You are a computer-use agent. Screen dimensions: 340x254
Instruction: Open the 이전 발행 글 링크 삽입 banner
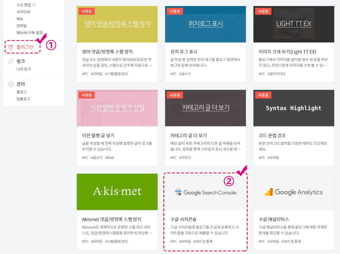[117, 108]
